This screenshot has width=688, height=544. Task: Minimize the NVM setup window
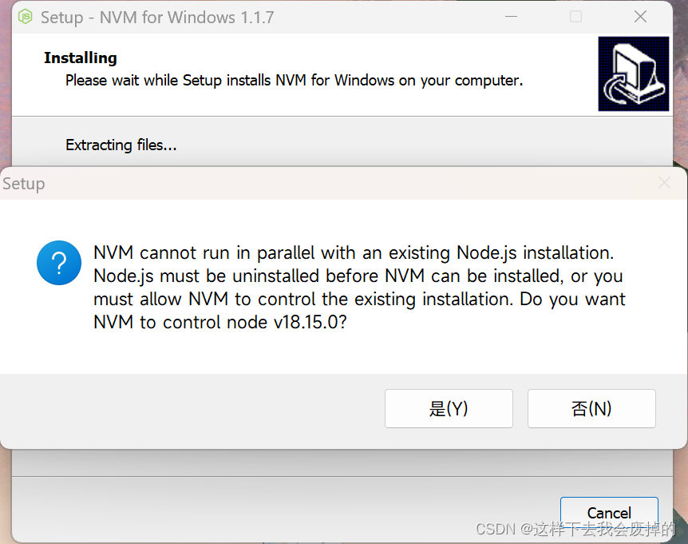click(511, 17)
